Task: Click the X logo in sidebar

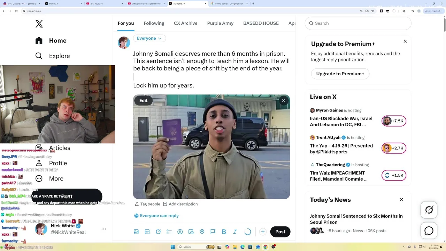Action: point(39,24)
